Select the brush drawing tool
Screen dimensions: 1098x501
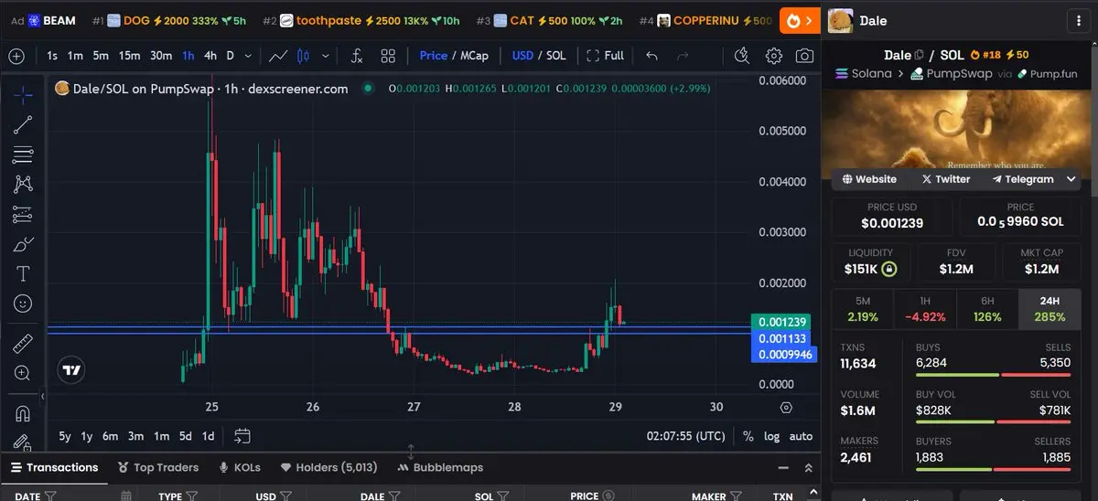[x=23, y=244]
